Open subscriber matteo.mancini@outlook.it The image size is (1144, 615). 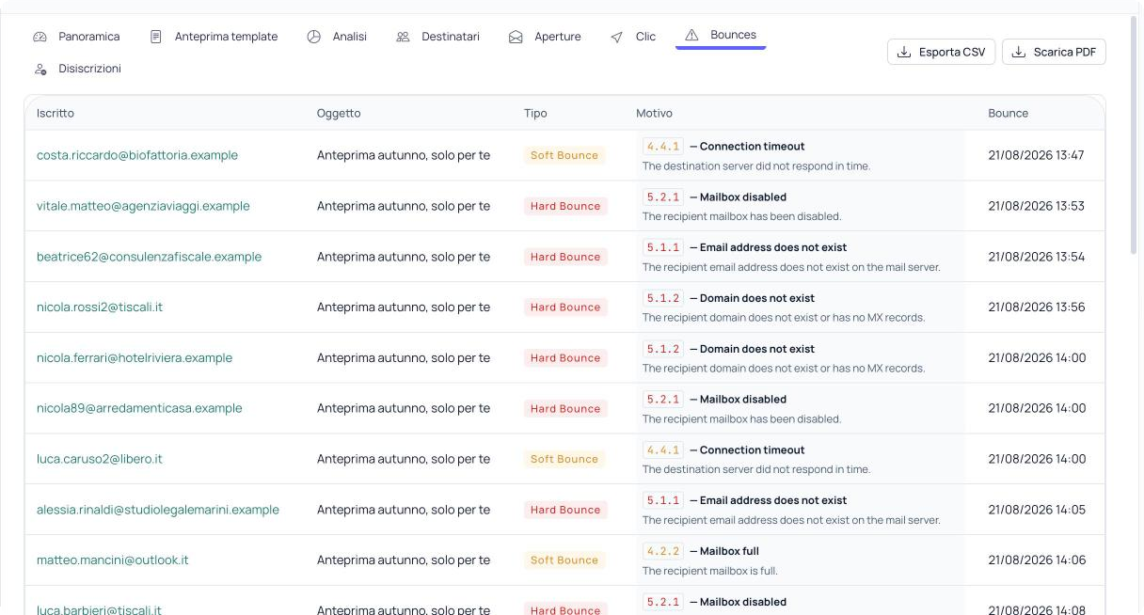coord(113,560)
